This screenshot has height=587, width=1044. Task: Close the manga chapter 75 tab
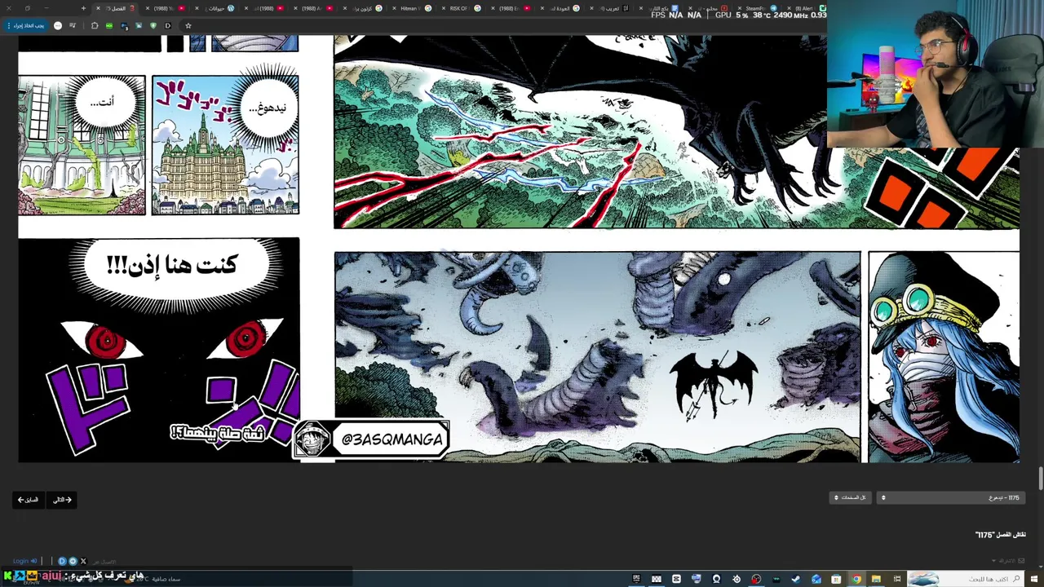coord(98,8)
